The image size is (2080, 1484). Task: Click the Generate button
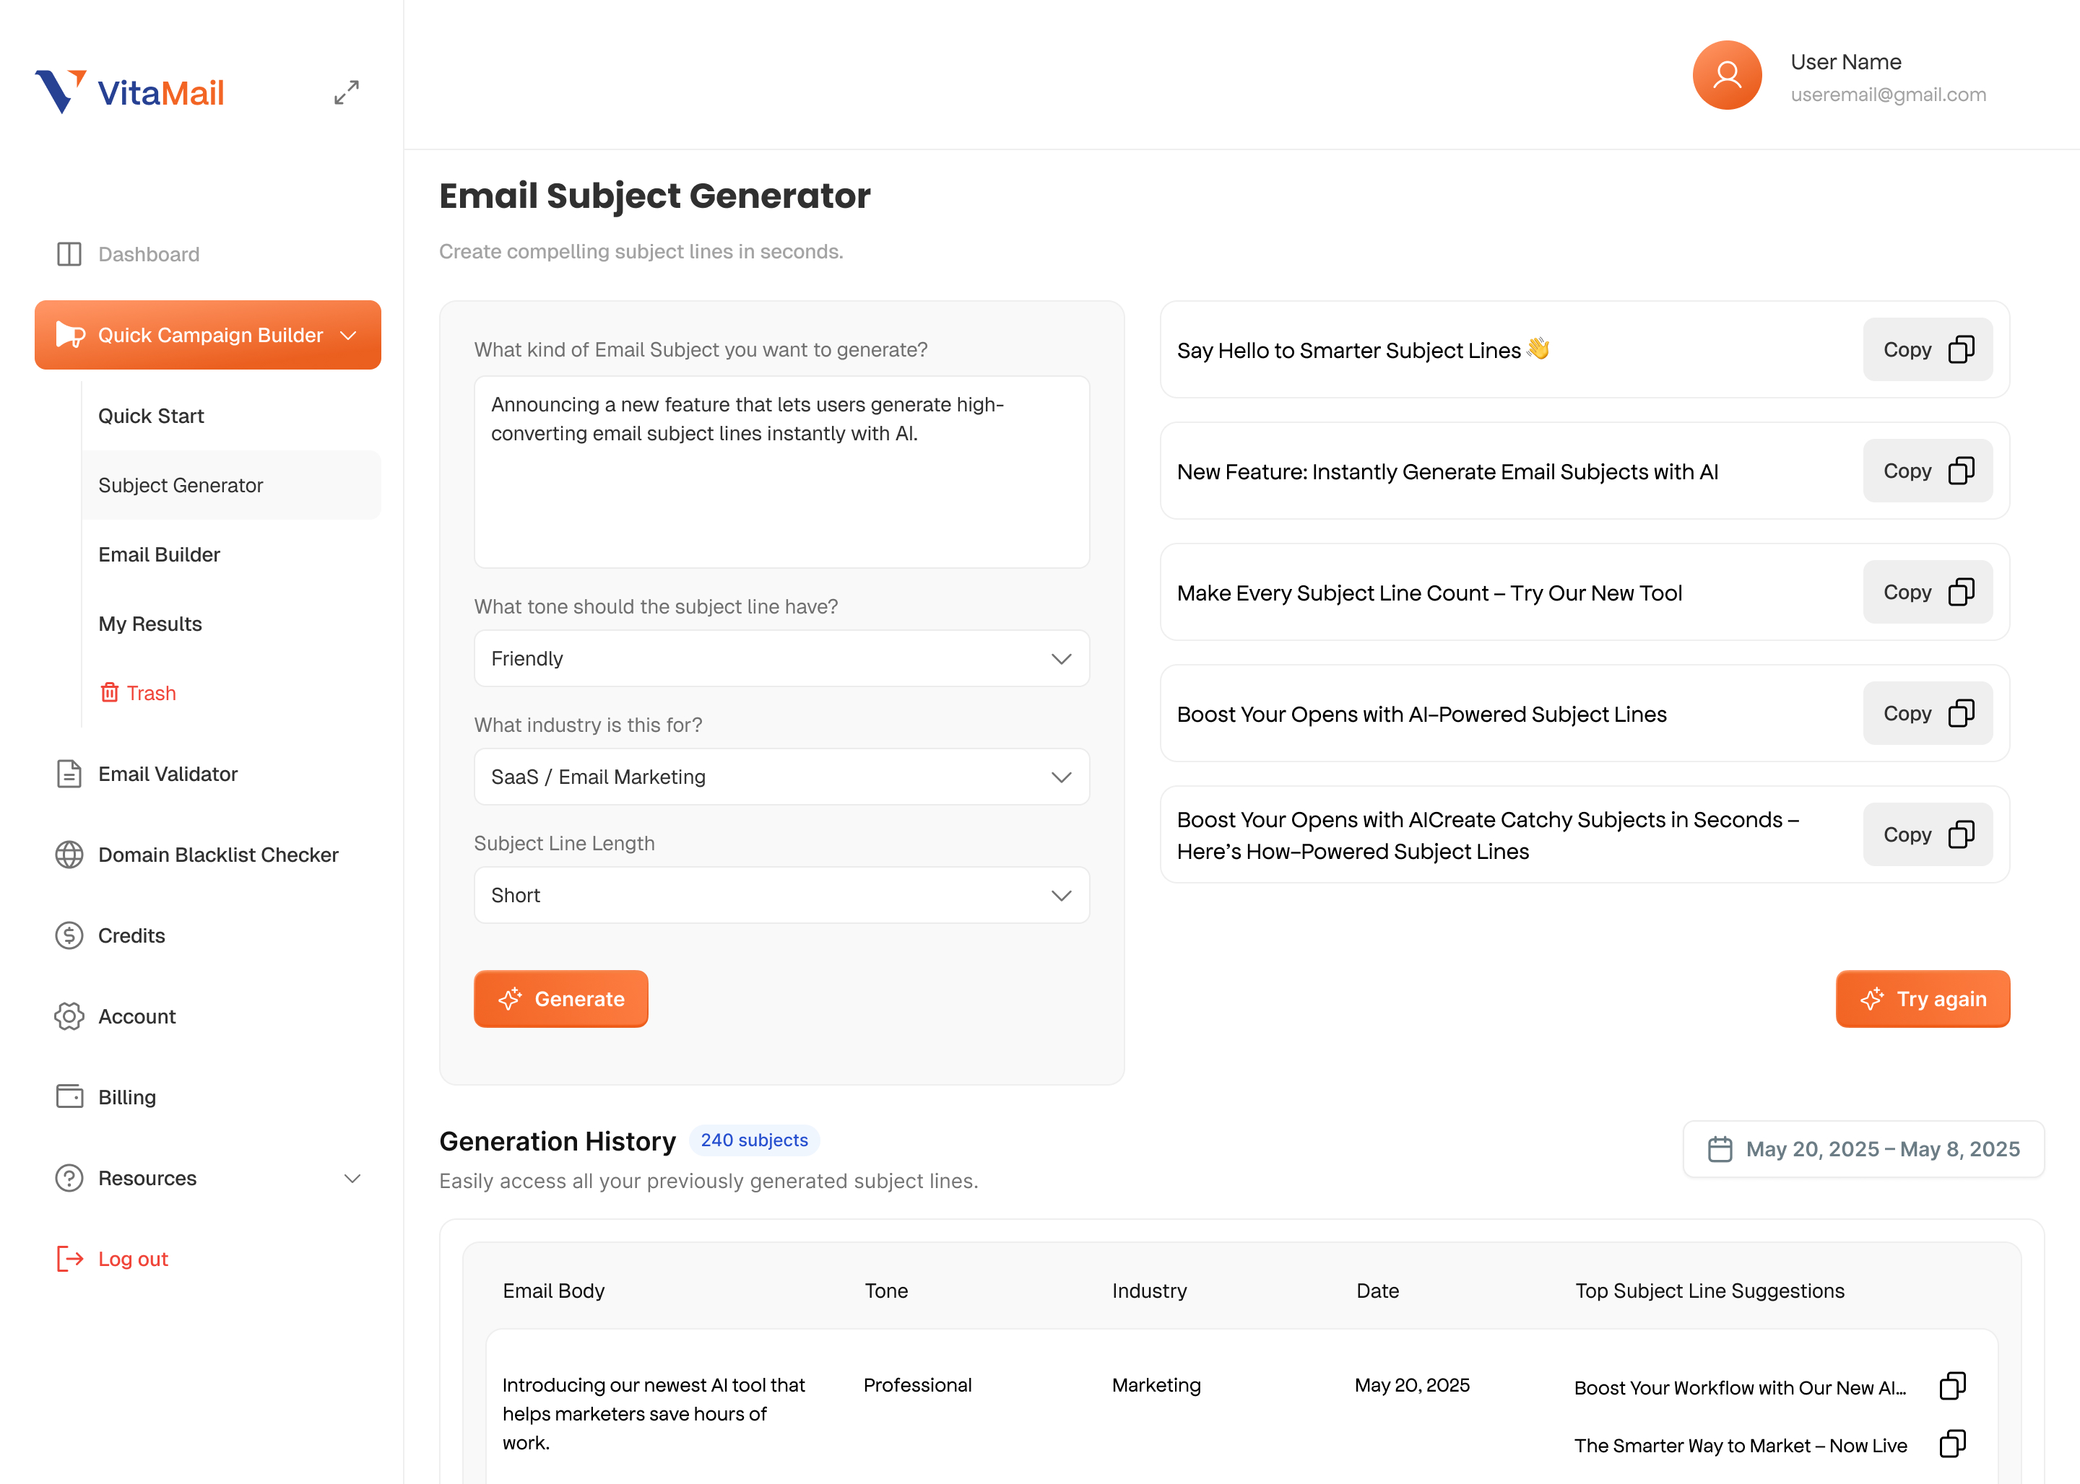[x=560, y=999]
